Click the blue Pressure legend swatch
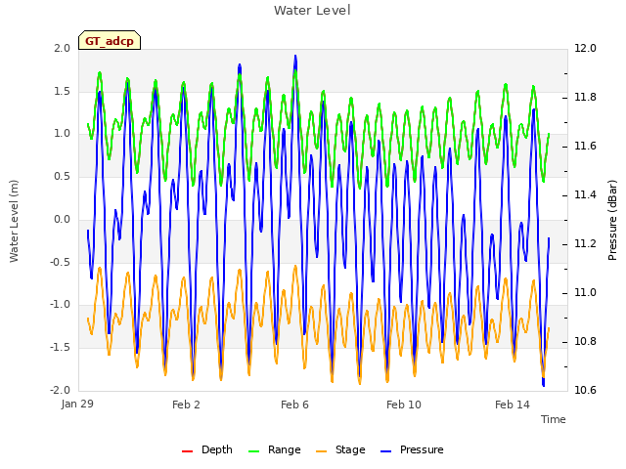This screenshot has width=626, height=469. [x=386, y=451]
